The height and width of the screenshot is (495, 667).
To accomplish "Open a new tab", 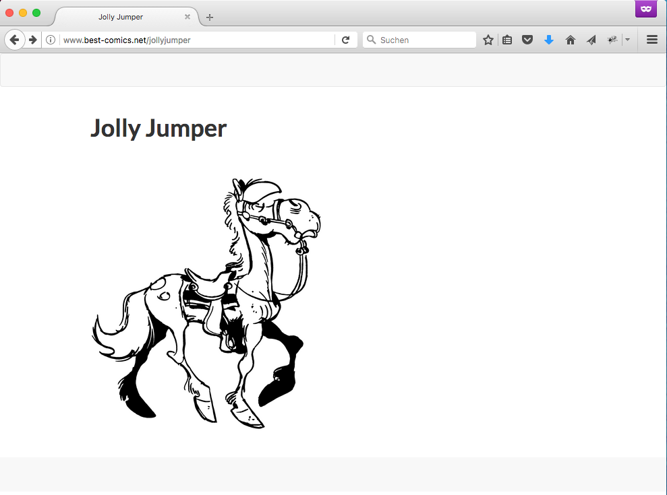I will [x=209, y=18].
